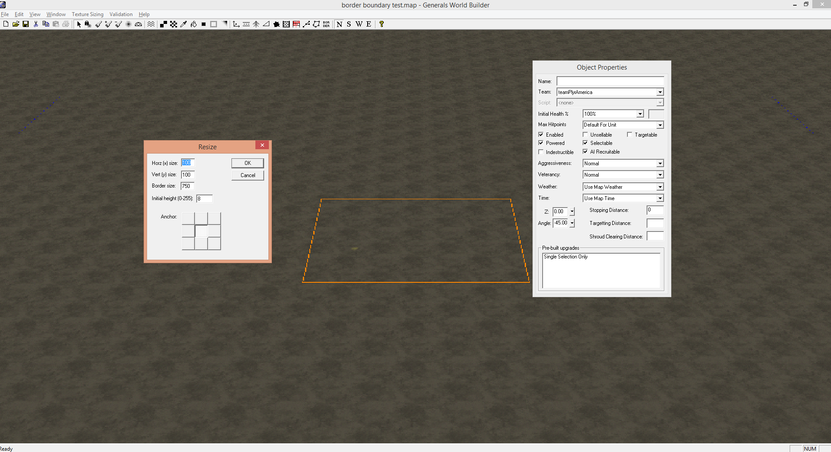The height and width of the screenshot is (452, 831).
Task: Click the Save file toolbar icon
Action: pyautogui.click(x=26, y=24)
